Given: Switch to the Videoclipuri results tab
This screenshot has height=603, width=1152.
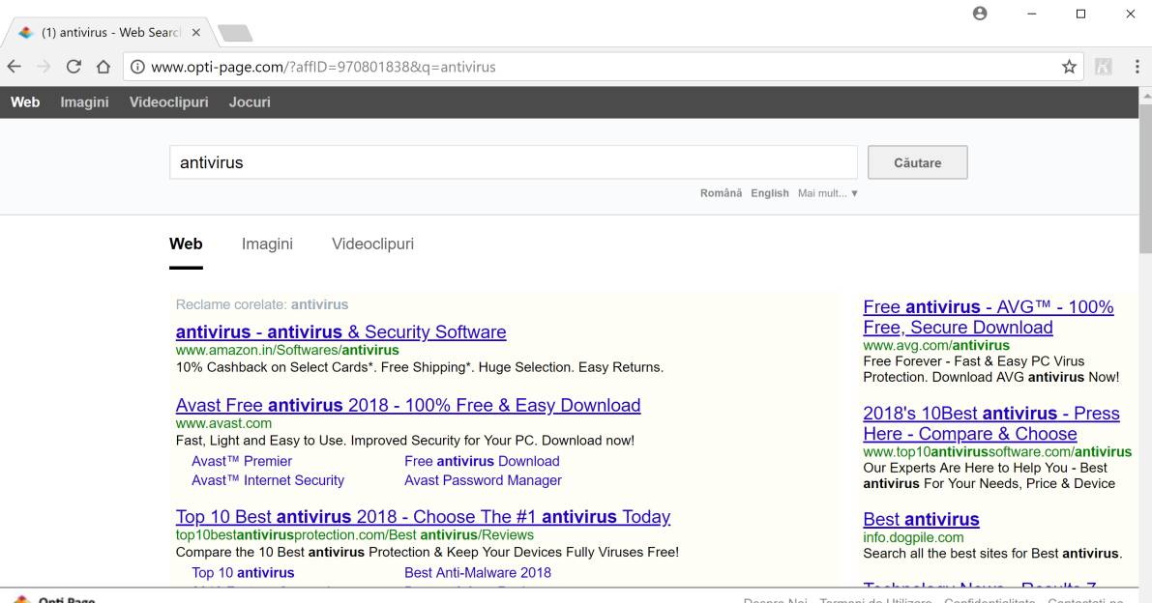Looking at the screenshot, I should coord(372,244).
